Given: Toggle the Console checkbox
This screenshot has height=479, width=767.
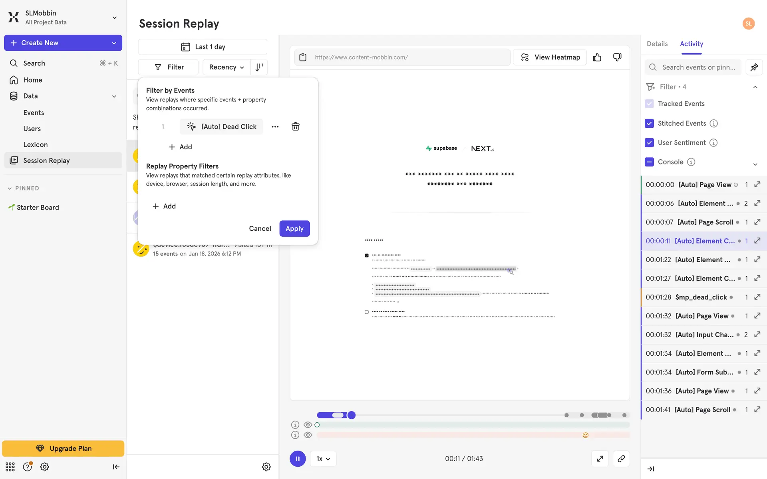Looking at the screenshot, I should (649, 162).
